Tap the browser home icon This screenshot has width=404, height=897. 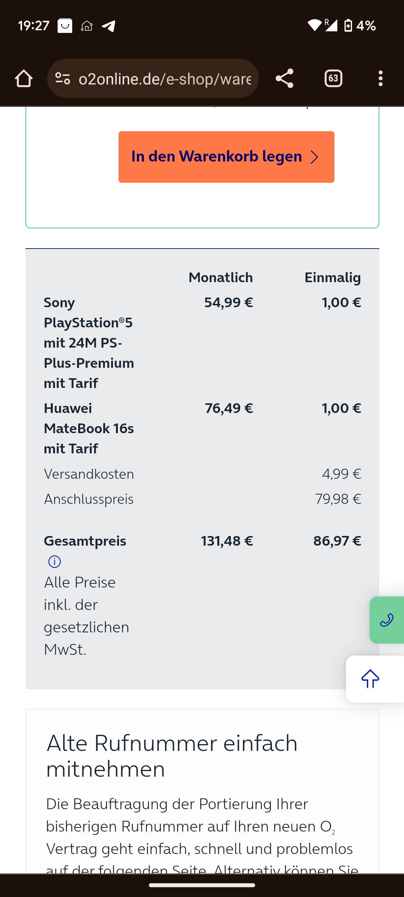click(24, 78)
